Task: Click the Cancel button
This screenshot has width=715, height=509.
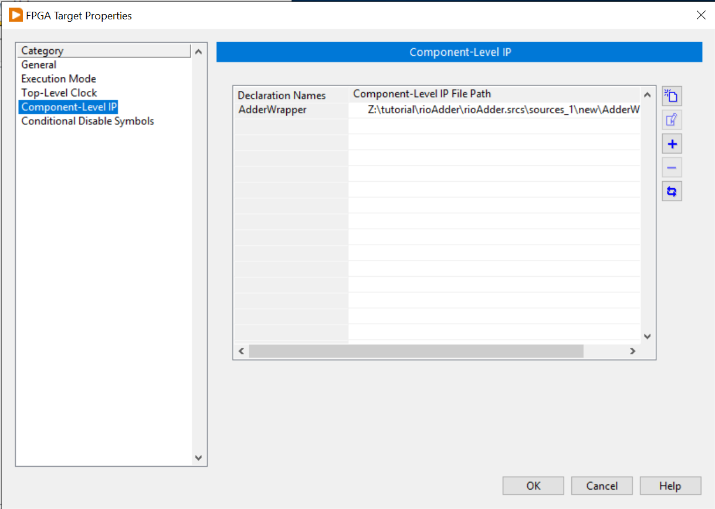Action: pyautogui.click(x=601, y=486)
